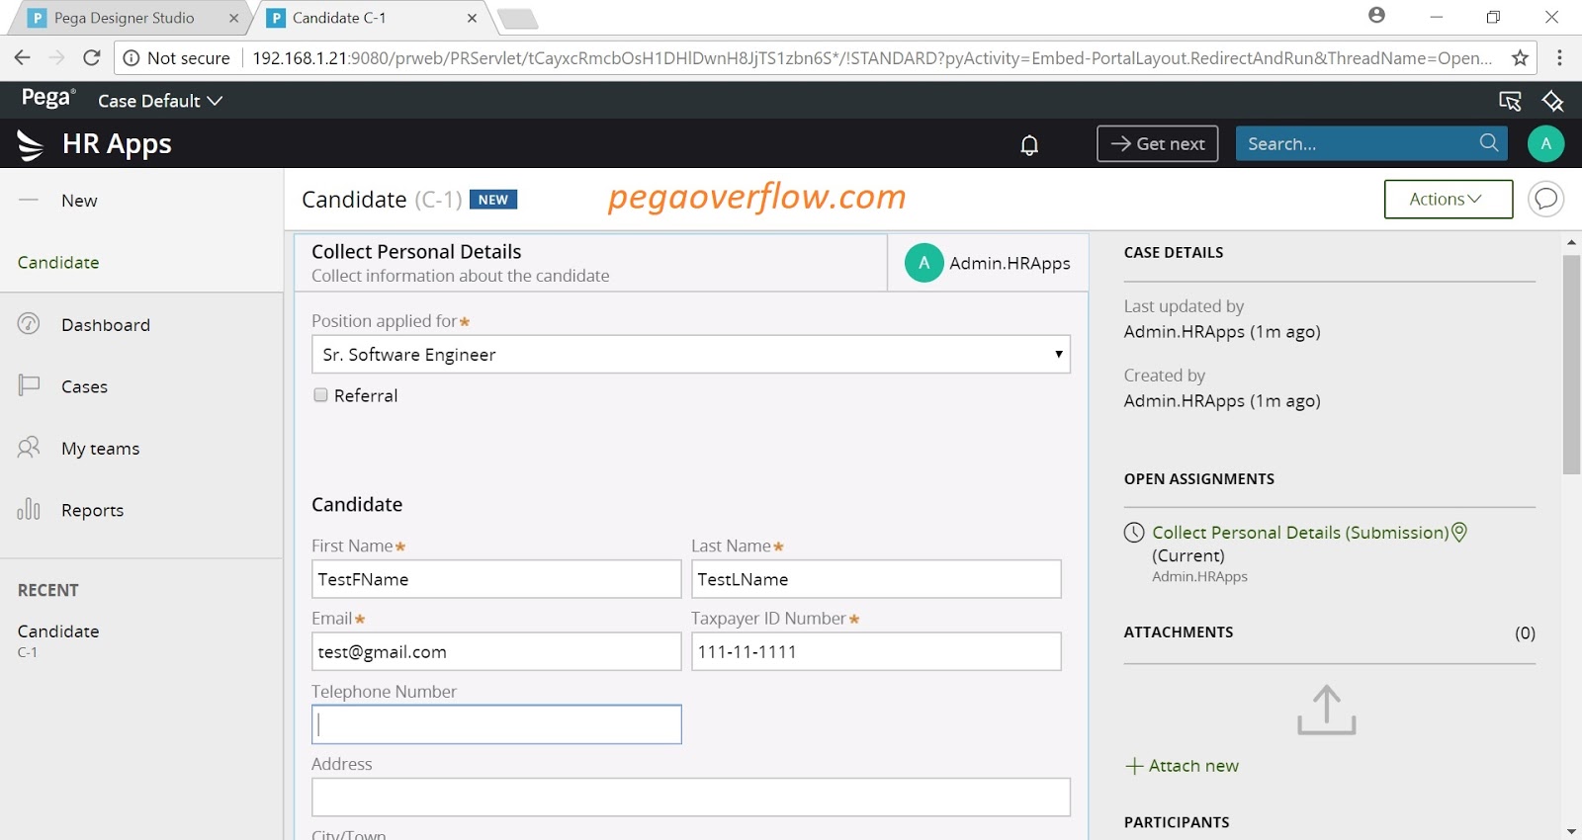Open Reports from the sidebar
The image size is (1582, 840).
pos(92,510)
